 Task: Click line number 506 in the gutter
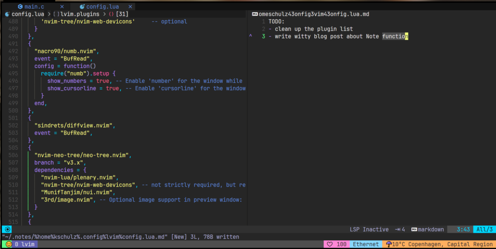click(13, 156)
